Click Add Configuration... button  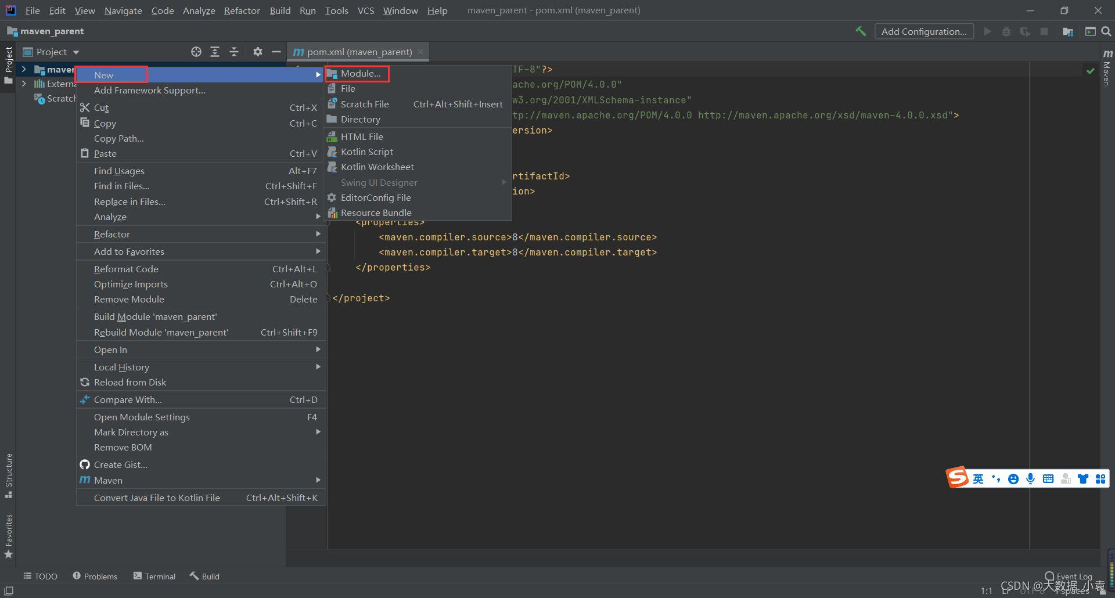924,31
